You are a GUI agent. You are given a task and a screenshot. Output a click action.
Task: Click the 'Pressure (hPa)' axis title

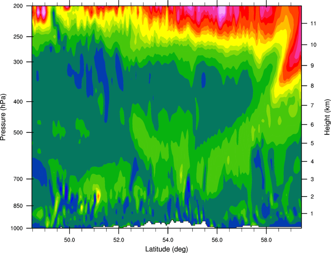(3, 117)
